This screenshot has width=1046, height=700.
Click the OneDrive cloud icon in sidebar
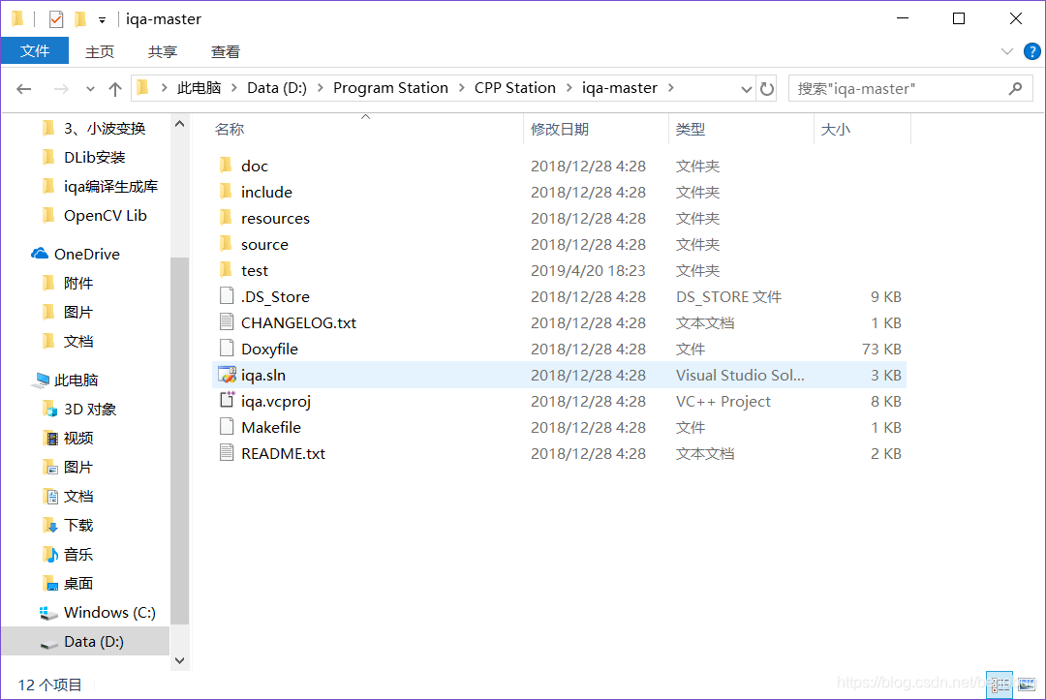pyautogui.click(x=40, y=254)
